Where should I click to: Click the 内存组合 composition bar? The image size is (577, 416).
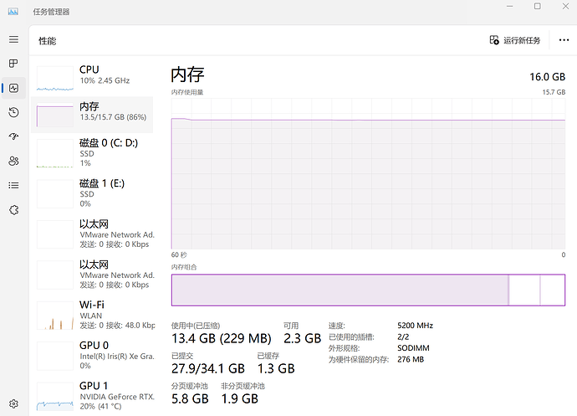tap(368, 290)
